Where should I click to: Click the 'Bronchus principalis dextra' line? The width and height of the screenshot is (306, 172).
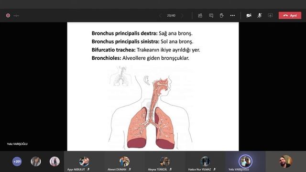tap(142, 33)
